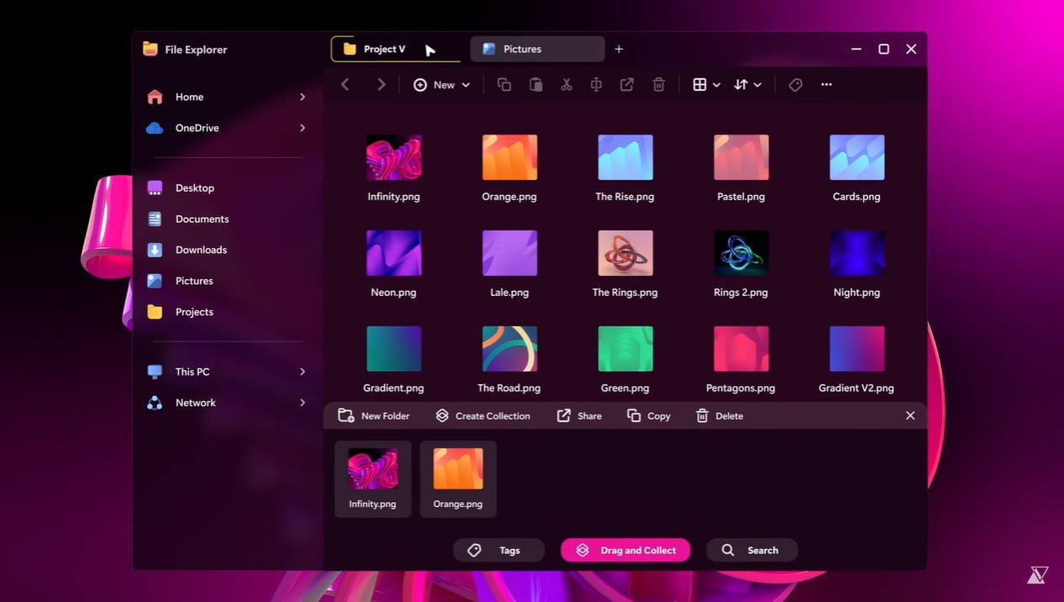Click the Rename icon in toolbar
This screenshot has width=1064, height=602.
[596, 85]
